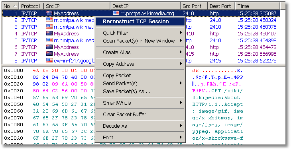The width and height of the screenshot is (291, 150).
Task: Sort by the Src IP column header
Action: coord(77,6)
